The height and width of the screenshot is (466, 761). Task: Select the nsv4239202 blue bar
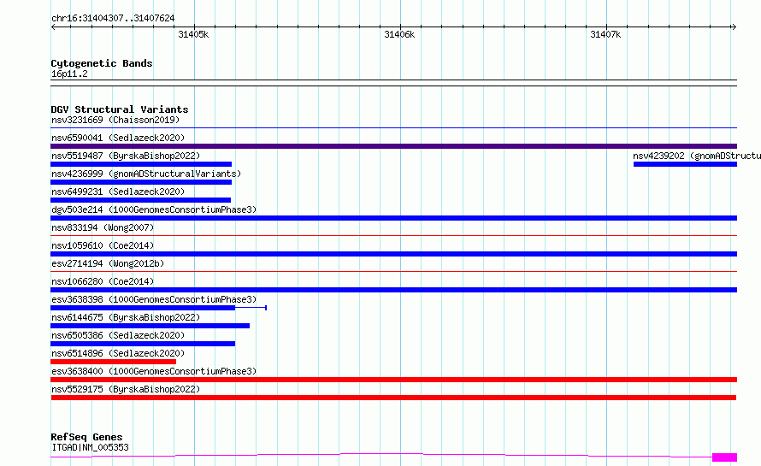685,164
